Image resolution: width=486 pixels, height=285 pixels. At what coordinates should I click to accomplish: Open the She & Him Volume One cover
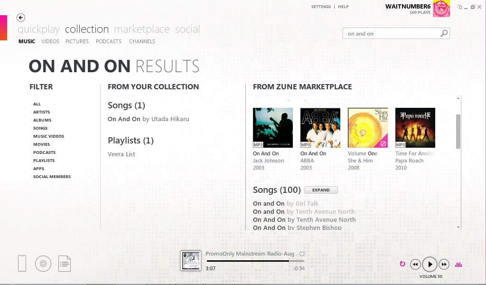point(368,128)
